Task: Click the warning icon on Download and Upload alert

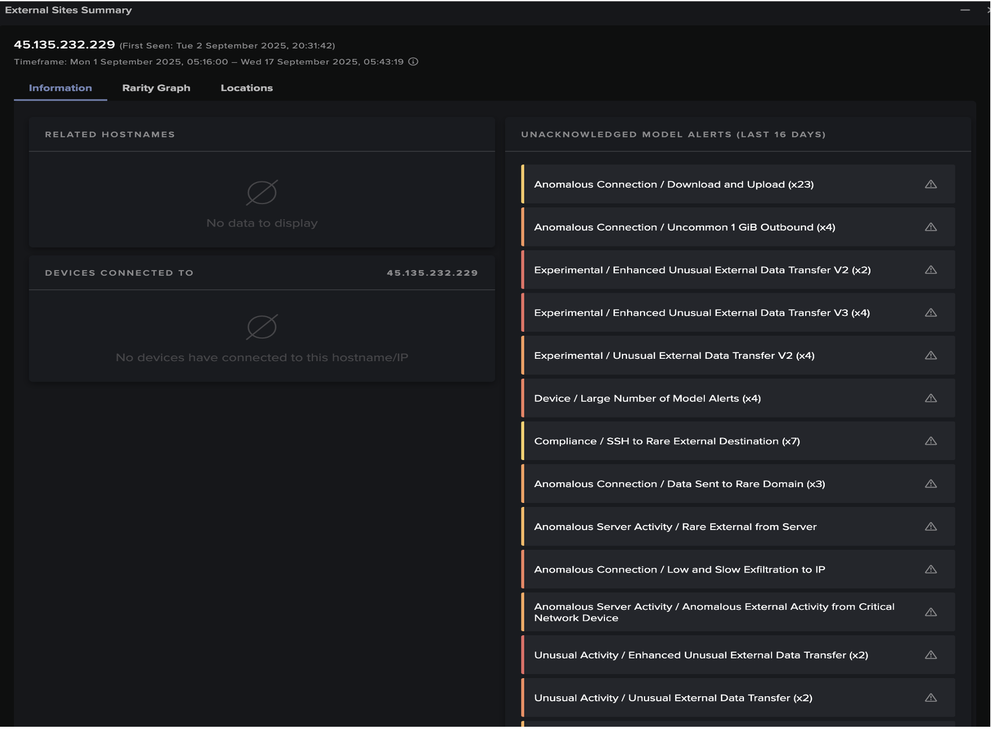Action: (932, 184)
